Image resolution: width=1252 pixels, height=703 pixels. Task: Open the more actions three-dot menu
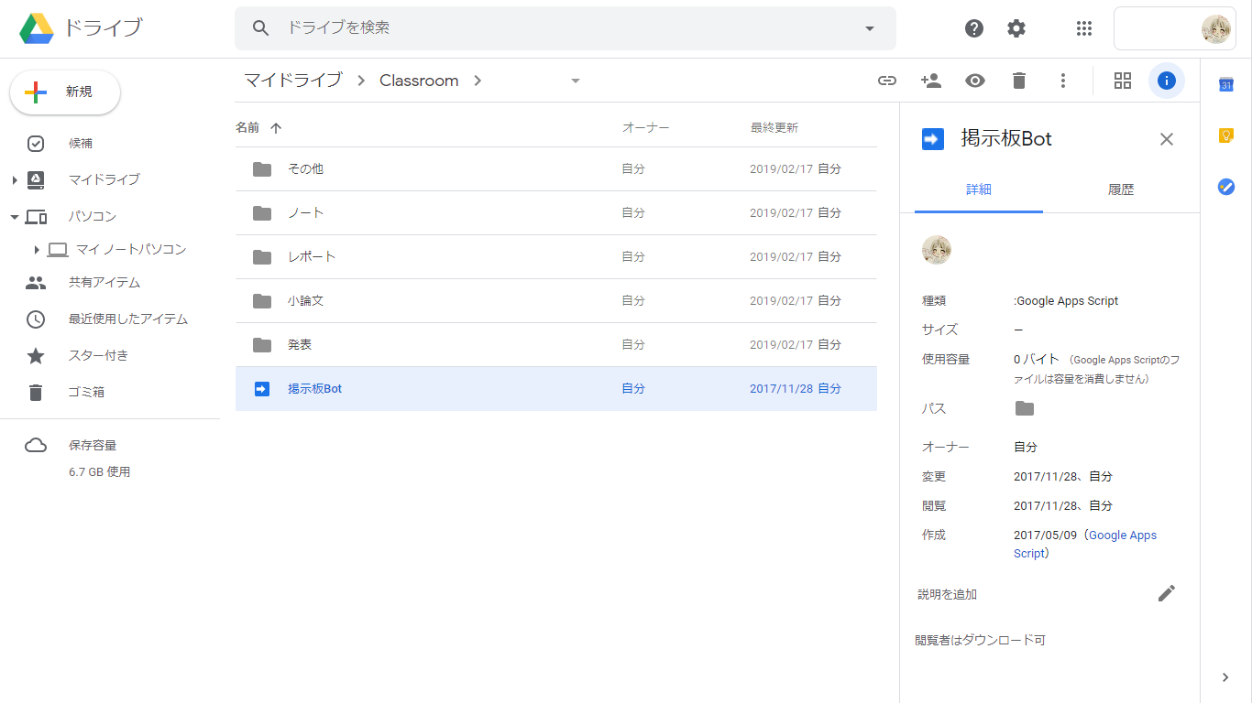point(1062,81)
